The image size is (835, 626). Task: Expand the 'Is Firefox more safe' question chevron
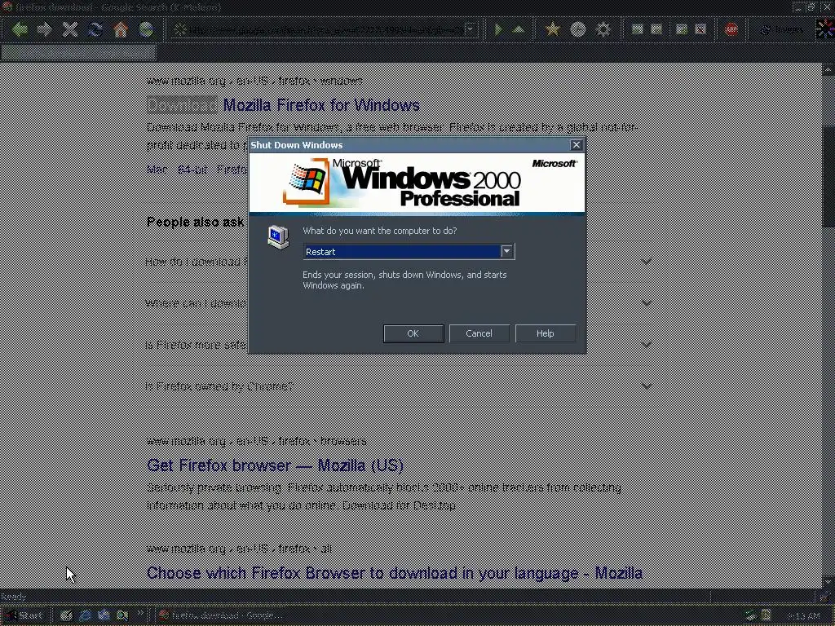[x=647, y=345]
